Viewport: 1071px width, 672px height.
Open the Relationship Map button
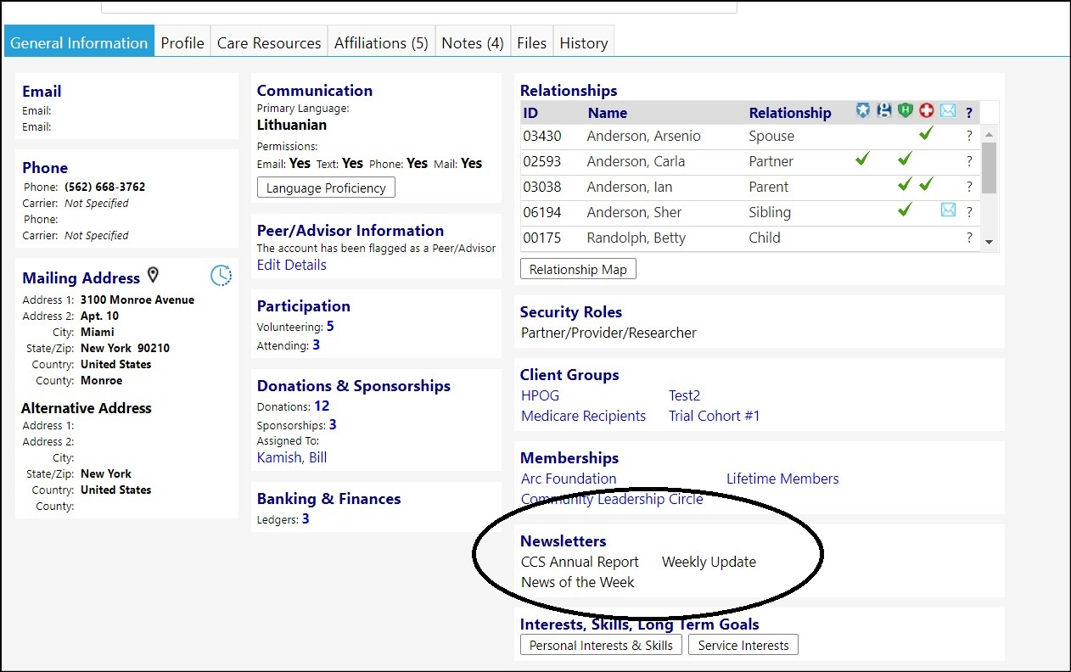(x=578, y=269)
